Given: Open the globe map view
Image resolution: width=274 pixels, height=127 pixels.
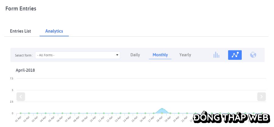Looking at the screenshot, I should coord(253,55).
